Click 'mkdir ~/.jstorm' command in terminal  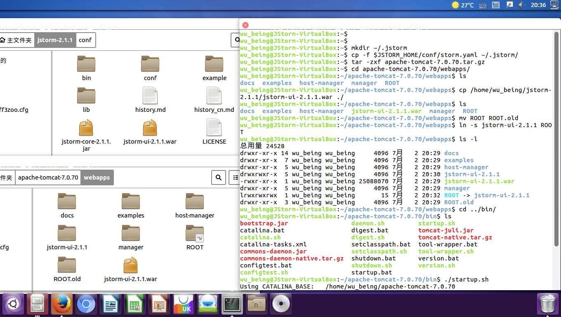tap(379, 48)
